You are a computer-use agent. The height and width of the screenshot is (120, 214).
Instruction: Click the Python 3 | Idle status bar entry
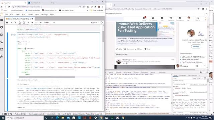click(21, 114)
